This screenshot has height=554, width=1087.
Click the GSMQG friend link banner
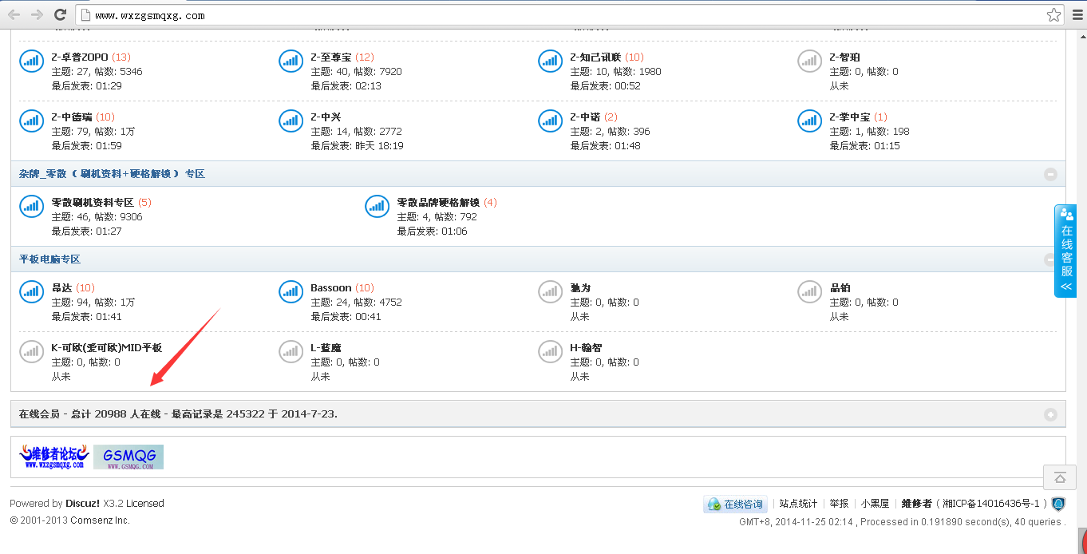tap(128, 457)
